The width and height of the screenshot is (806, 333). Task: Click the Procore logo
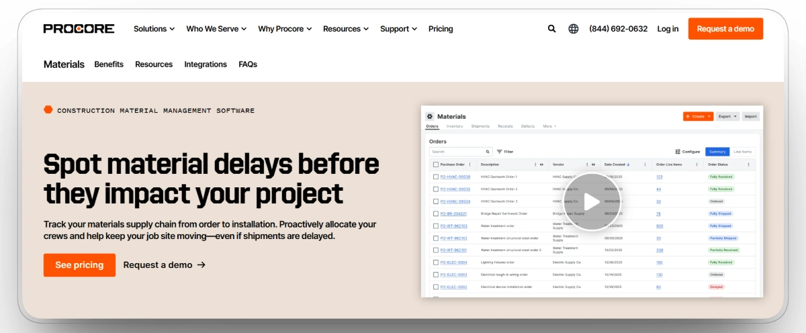coord(79,29)
